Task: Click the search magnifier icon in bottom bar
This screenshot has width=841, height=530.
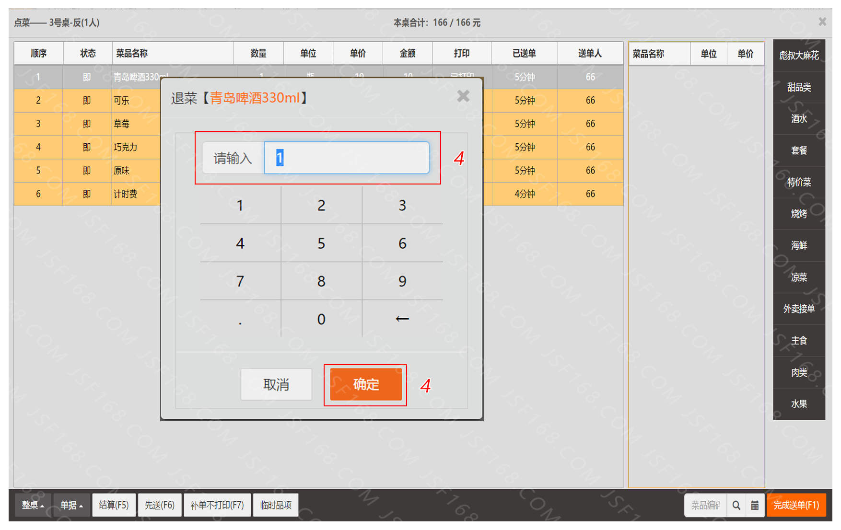Action: pyautogui.click(x=736, y=505)
